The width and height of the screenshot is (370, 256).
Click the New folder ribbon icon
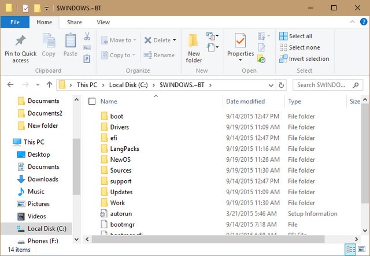[x=194, y=40]
